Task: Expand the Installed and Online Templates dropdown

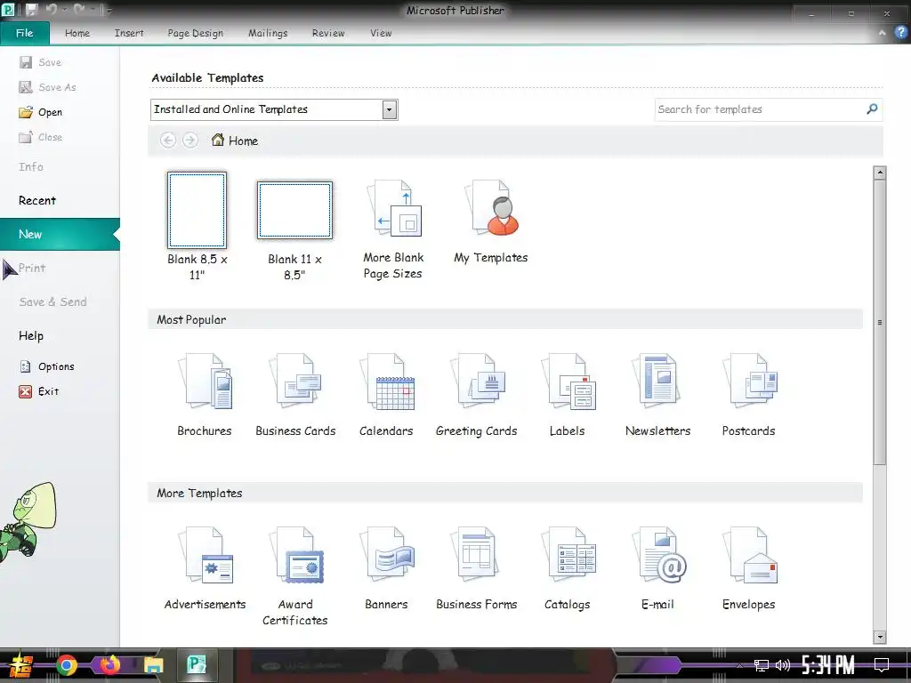Action: click(x=390, y=109)
